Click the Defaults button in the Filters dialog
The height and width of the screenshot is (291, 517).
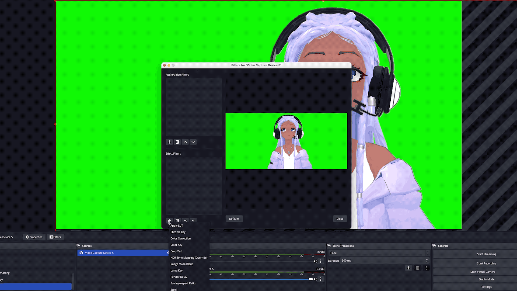[234, 219]
